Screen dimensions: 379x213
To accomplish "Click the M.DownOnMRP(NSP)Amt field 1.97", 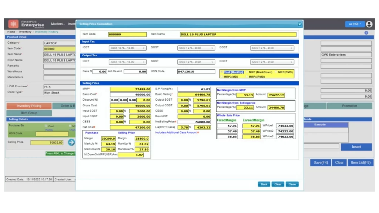I will point(131,155).
